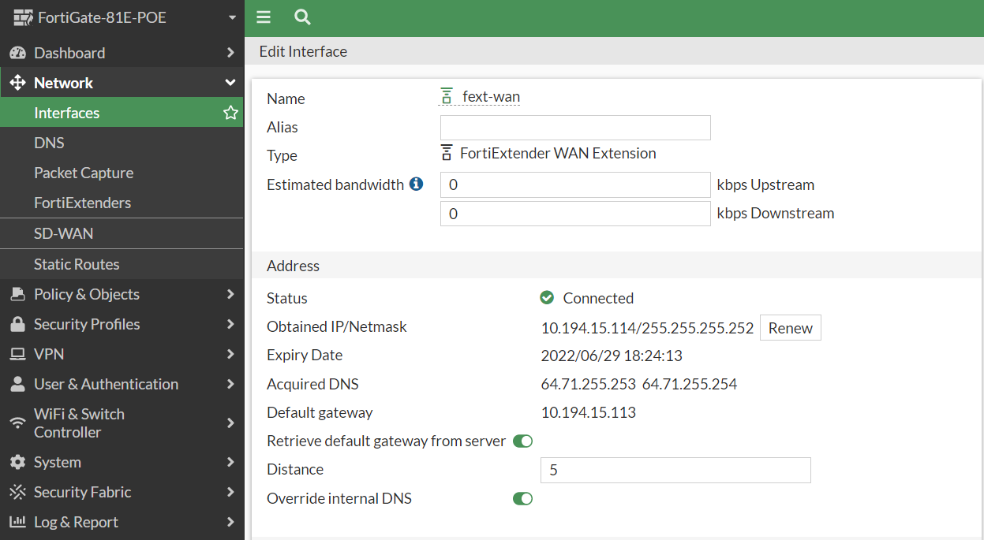Image resolution: width=984 pixels, height=540 pixels.
Task: Disable Retrieve default gateway from server
Action: [522, 441]
